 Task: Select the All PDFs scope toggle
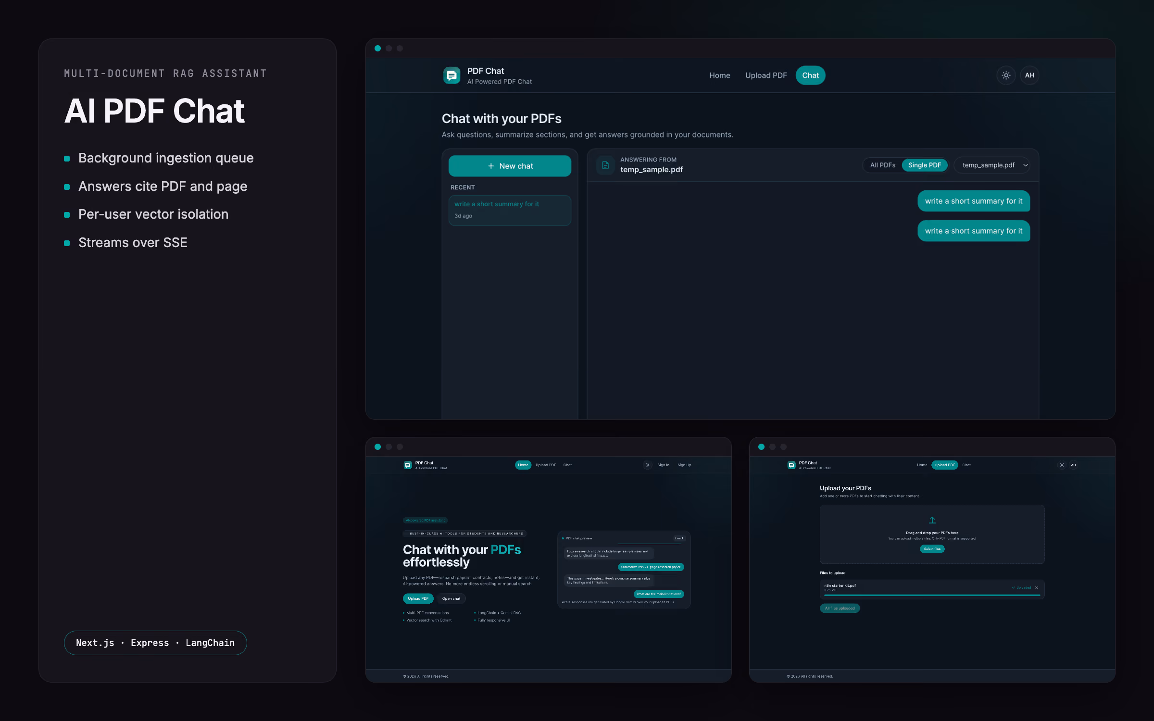click(883, 165)
